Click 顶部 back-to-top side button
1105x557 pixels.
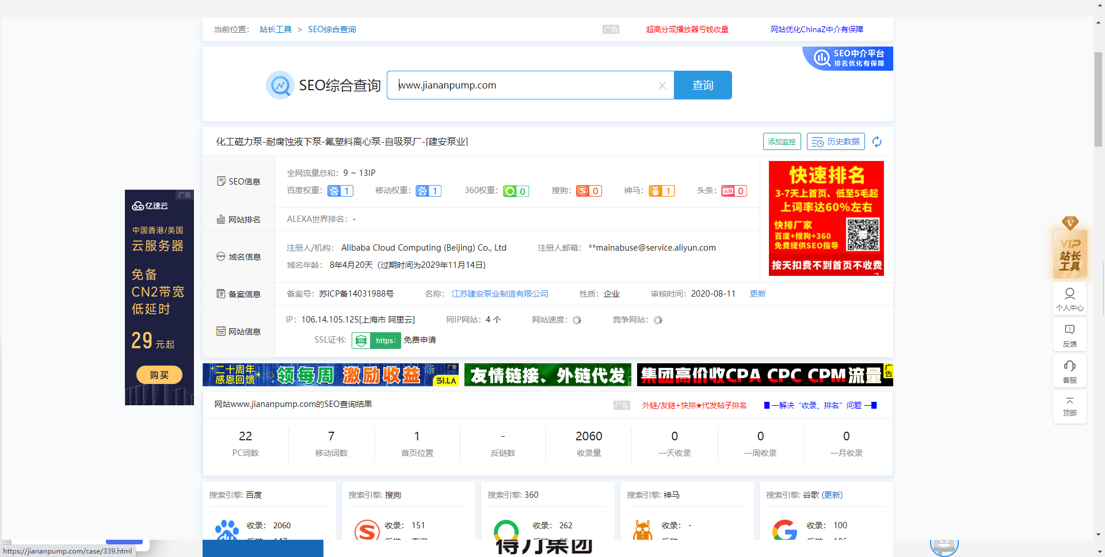(1070, 407)
